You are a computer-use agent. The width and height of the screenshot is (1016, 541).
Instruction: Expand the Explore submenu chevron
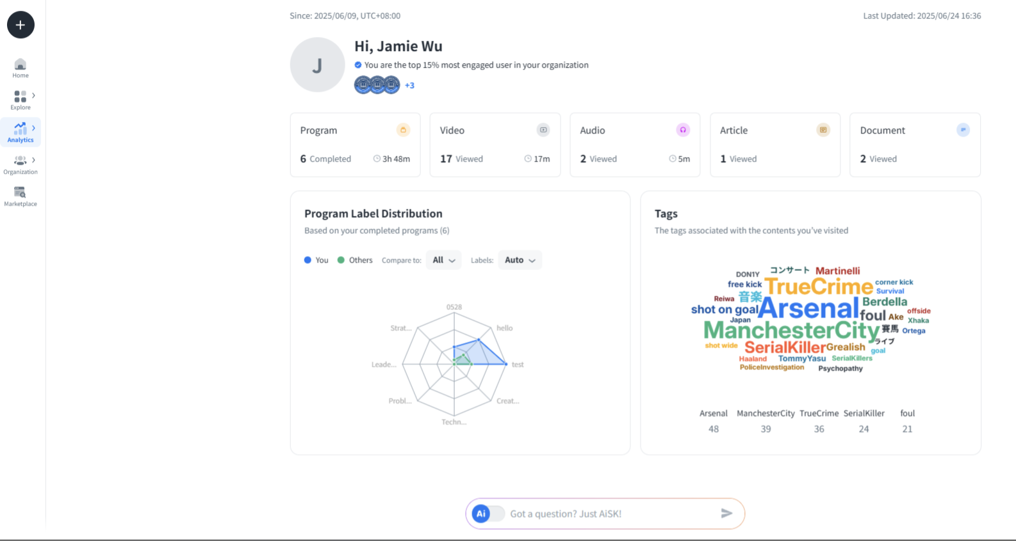(x=33, y=95)
